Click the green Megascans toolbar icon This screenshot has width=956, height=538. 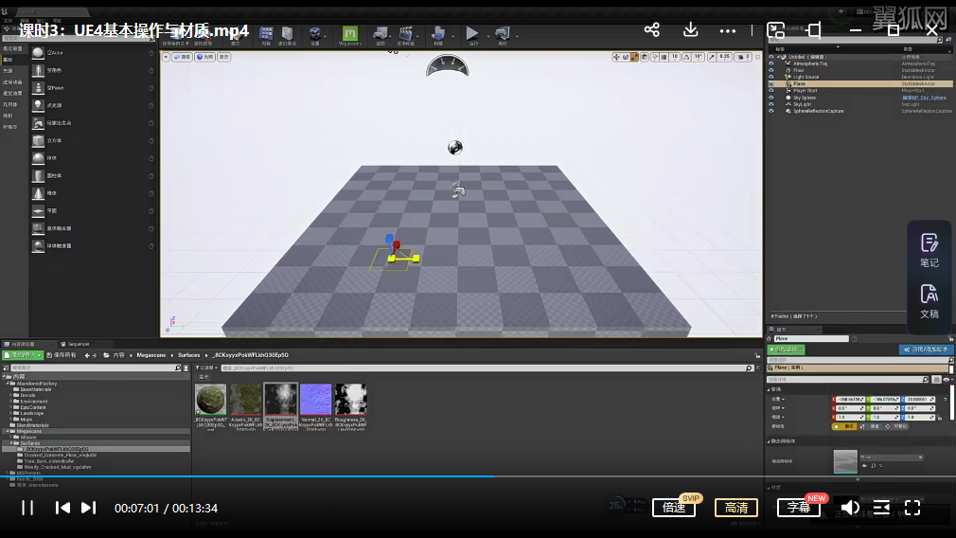tap(350, 35)
